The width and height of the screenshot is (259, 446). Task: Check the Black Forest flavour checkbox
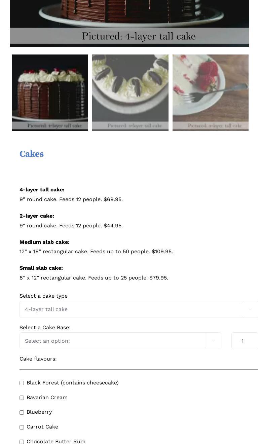(22, 383)
